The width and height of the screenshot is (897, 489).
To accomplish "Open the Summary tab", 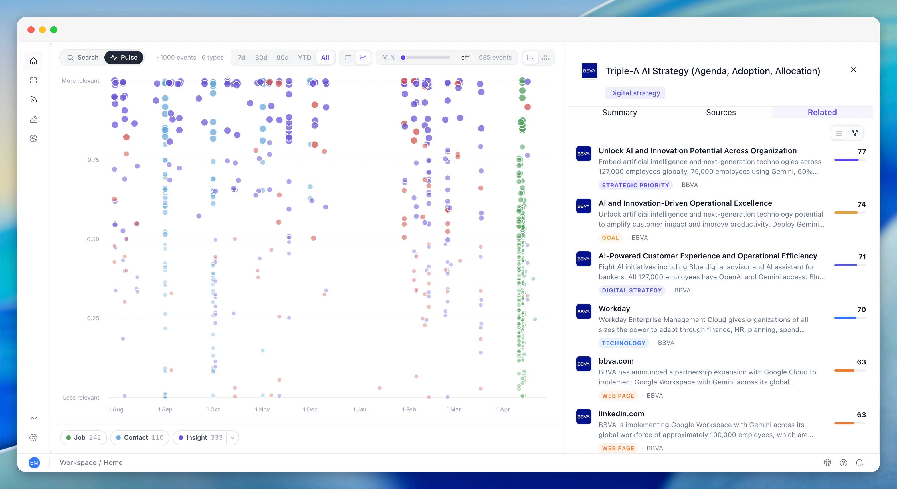I will pos(619,112).
